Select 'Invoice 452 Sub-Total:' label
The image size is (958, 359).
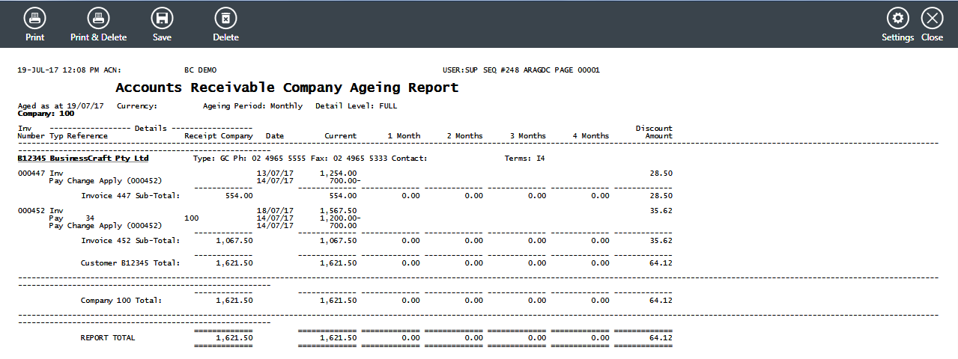click(131, 241)
